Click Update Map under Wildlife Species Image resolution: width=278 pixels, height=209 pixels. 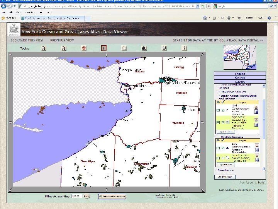(x=226, y=164)
